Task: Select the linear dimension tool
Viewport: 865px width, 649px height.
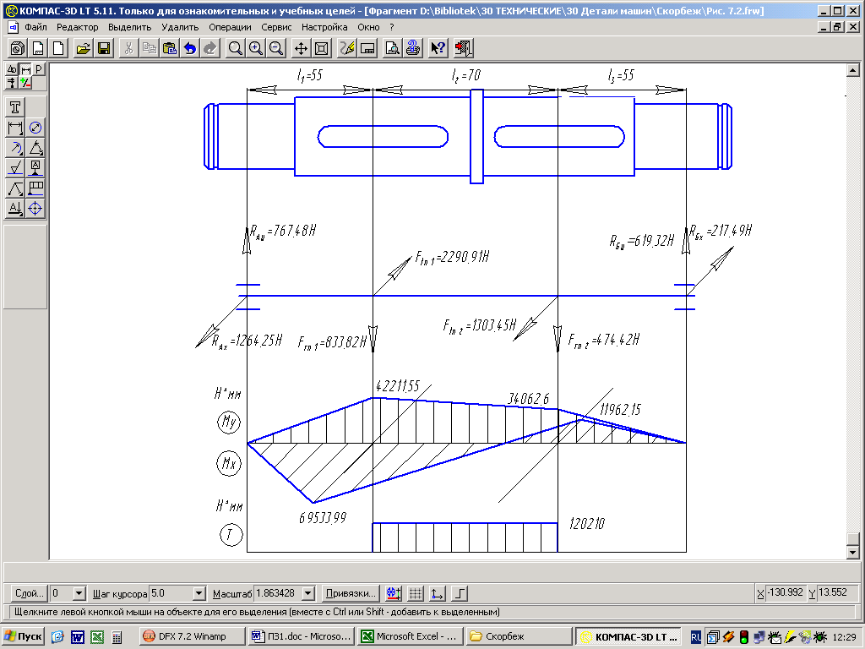Action: (x=15, y=128)
